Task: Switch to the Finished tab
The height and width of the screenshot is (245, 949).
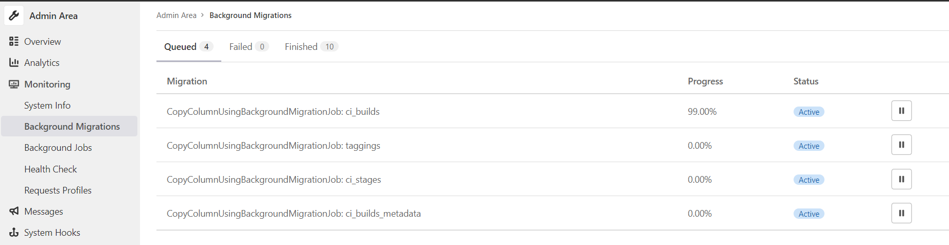Action: tap(311, 46)
